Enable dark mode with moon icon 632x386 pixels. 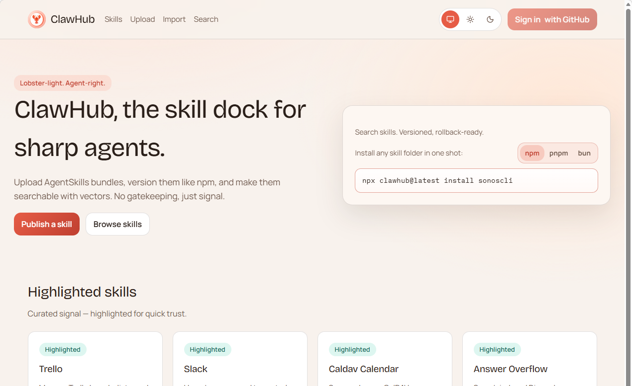[x=490, y=19]
